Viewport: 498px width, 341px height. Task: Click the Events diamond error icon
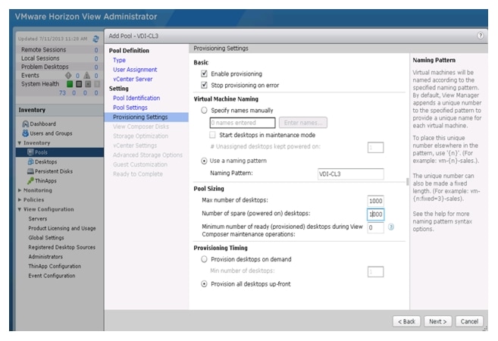(68, 75)
